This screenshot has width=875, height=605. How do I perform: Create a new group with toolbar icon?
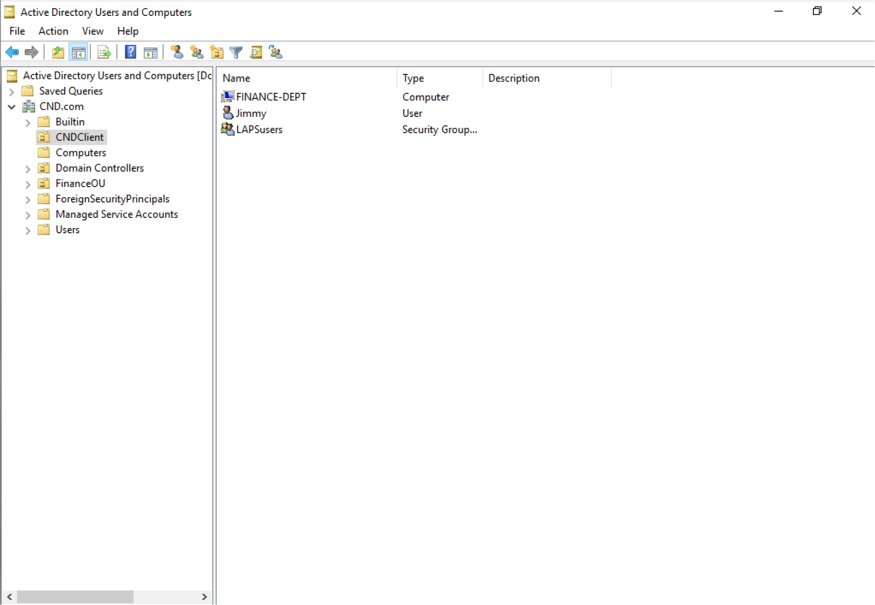(x=197, y=52)
